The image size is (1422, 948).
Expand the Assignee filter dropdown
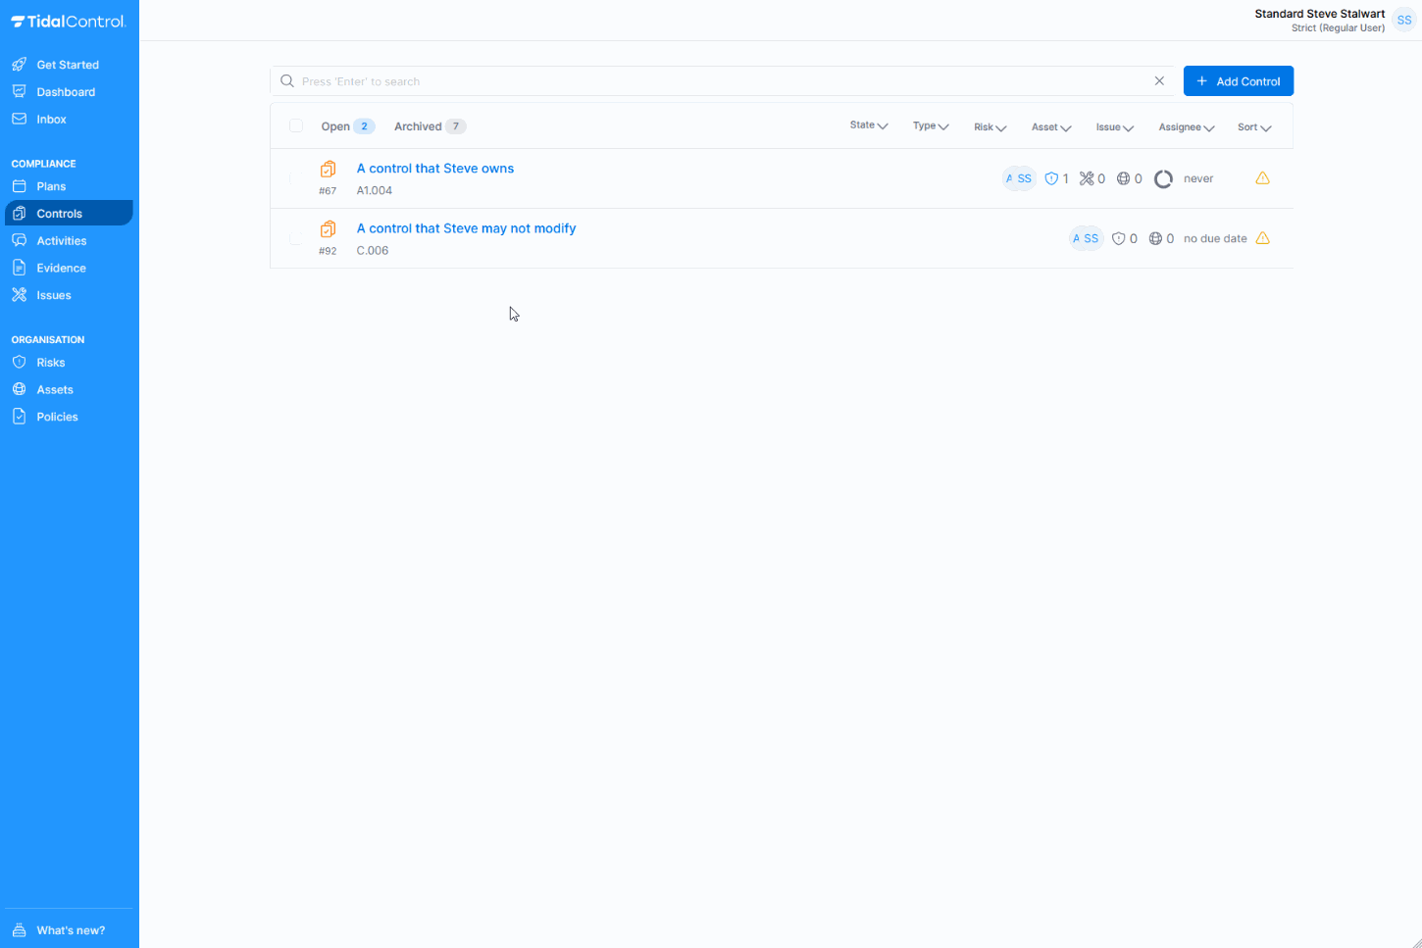[x=1186, y=126]
